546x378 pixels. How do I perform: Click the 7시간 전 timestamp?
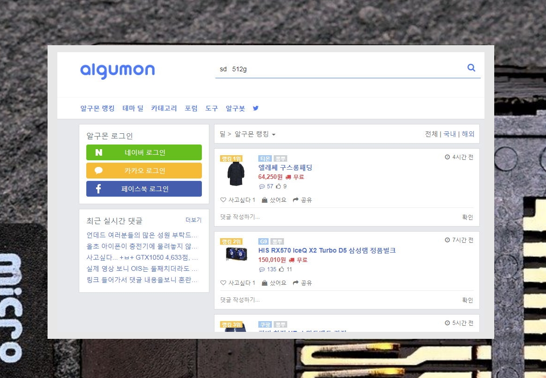point(459,240)
